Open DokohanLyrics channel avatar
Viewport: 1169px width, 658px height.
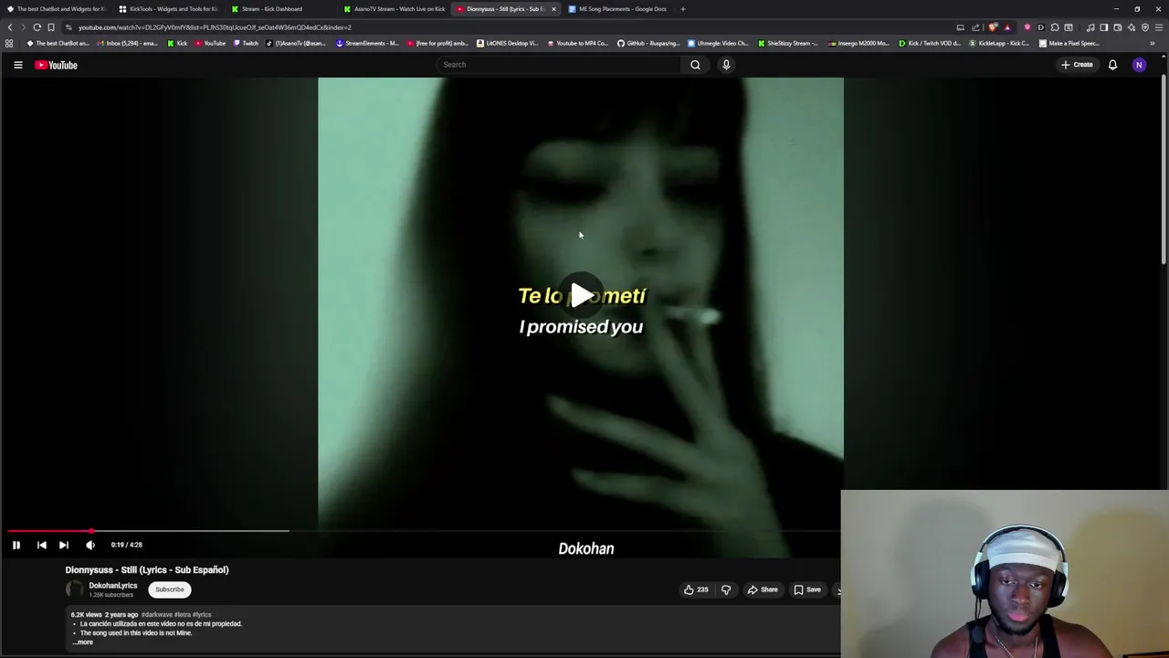[75, 589]
